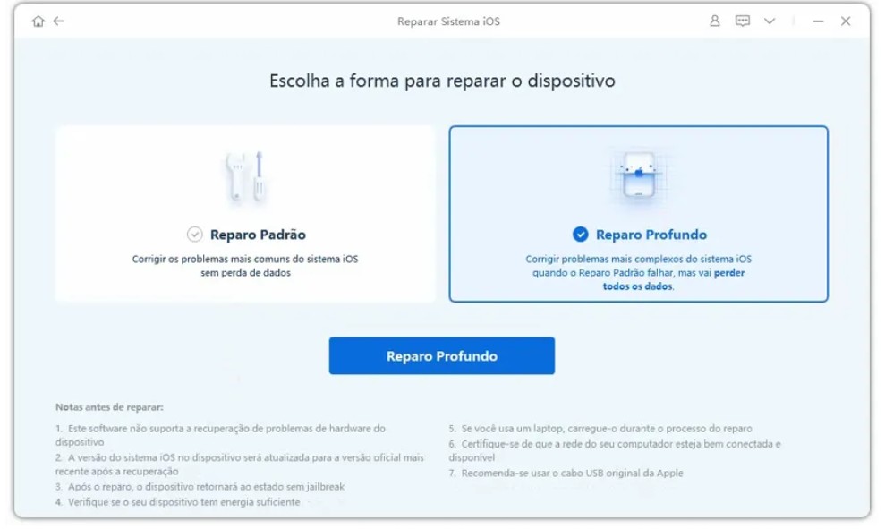Click the "Notas antes de reparar" heading
885x529 pixels.
109,407
